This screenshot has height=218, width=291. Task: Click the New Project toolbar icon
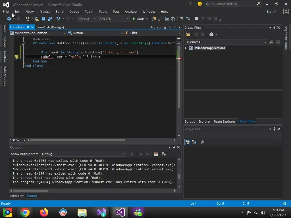28,19
